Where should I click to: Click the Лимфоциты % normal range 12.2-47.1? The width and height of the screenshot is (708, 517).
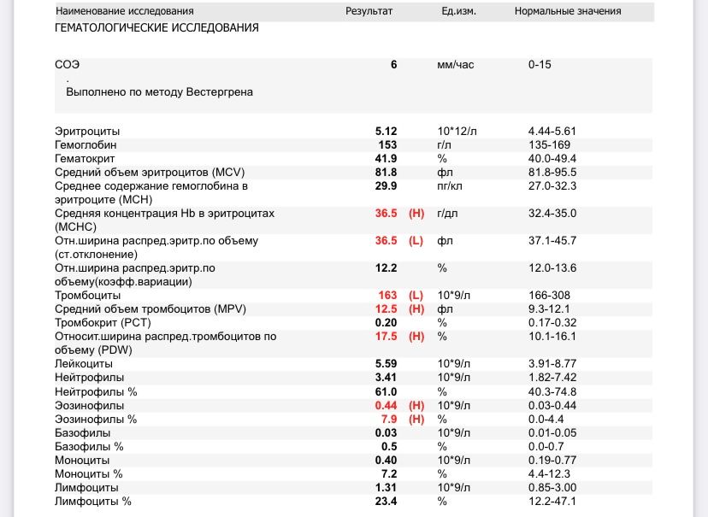(x=552, y=502)
